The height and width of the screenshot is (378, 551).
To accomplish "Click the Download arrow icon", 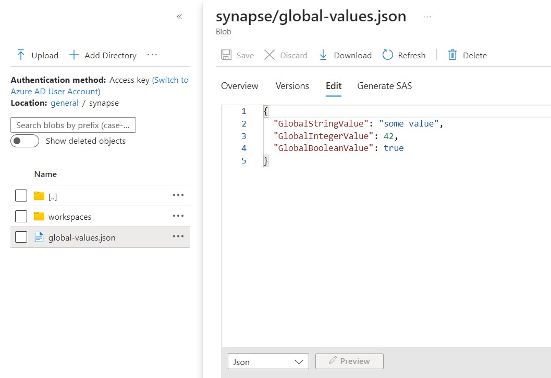I will pyautogui.click(x=323, y=55).
